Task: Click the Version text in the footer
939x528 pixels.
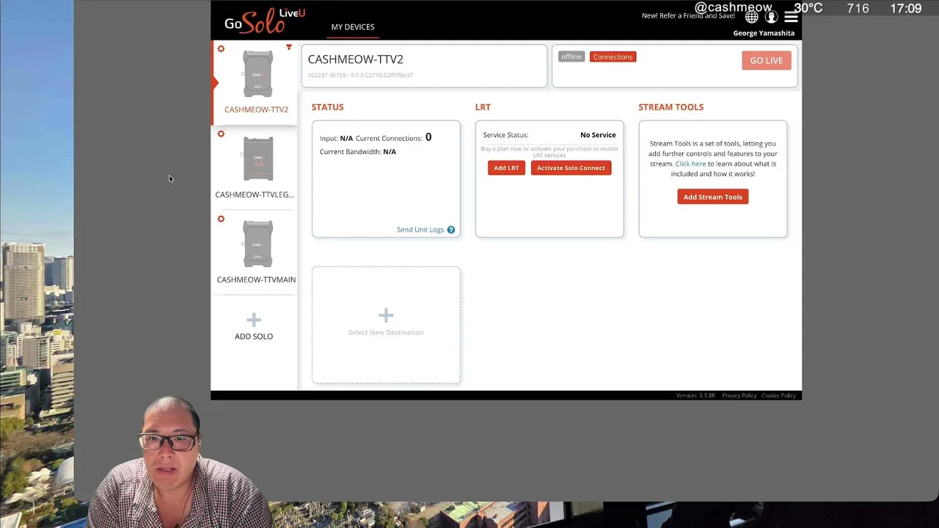Action: 695,395
